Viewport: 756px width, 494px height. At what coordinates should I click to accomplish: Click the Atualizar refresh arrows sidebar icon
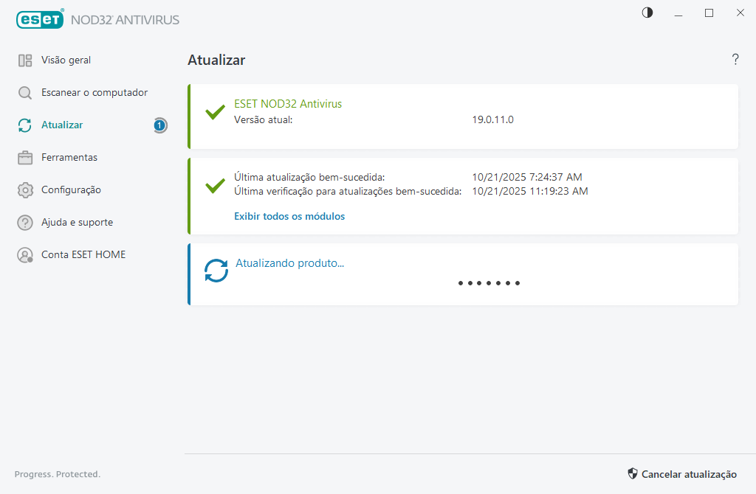[25, 125]
